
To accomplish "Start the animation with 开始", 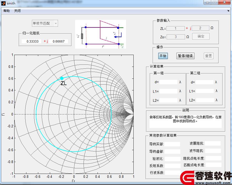I will 163,56.
